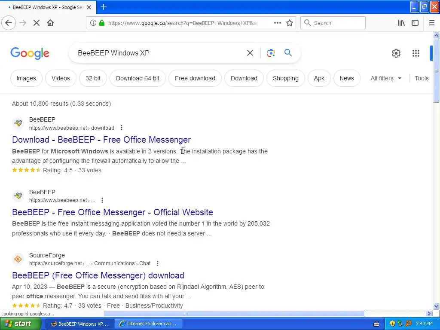Viewport: 440px width, 330px height.
Task: Click the horizontal scrollbar right arrow
Action: click(x=429, y=313)
